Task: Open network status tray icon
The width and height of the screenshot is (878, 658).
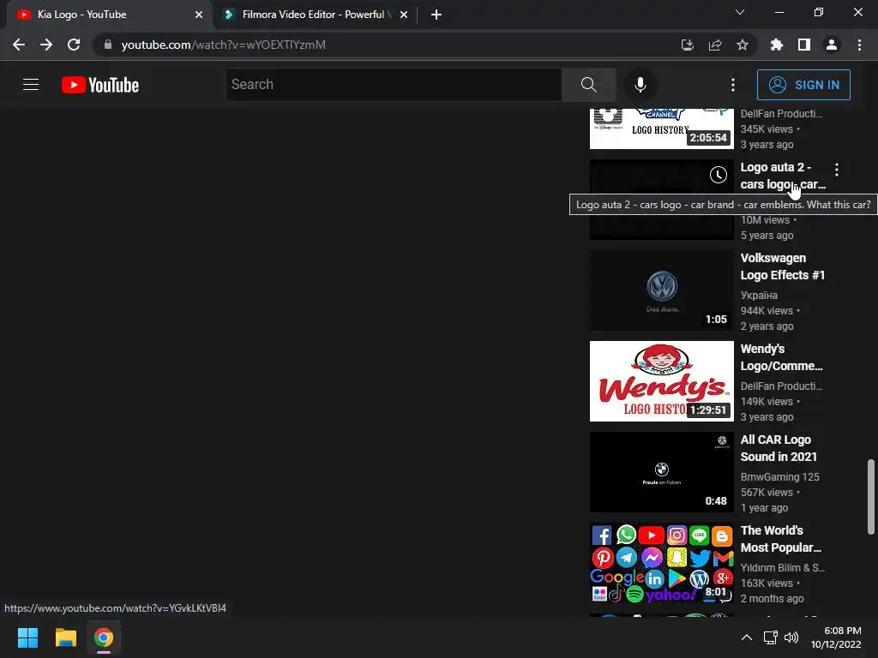Action: [x=771, y=637]
